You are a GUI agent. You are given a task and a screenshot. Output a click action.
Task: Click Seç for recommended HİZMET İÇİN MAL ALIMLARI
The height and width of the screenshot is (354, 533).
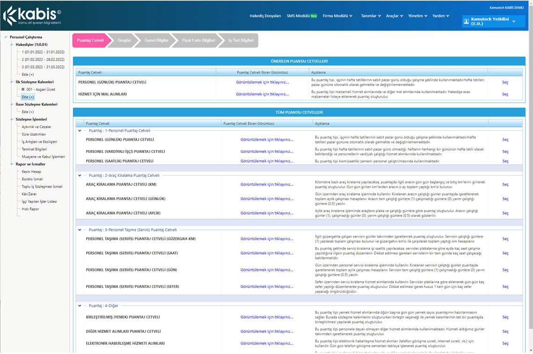click(505, 94)
